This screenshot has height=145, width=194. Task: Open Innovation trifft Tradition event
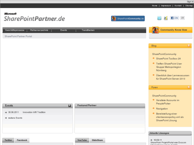coord(34,112)
